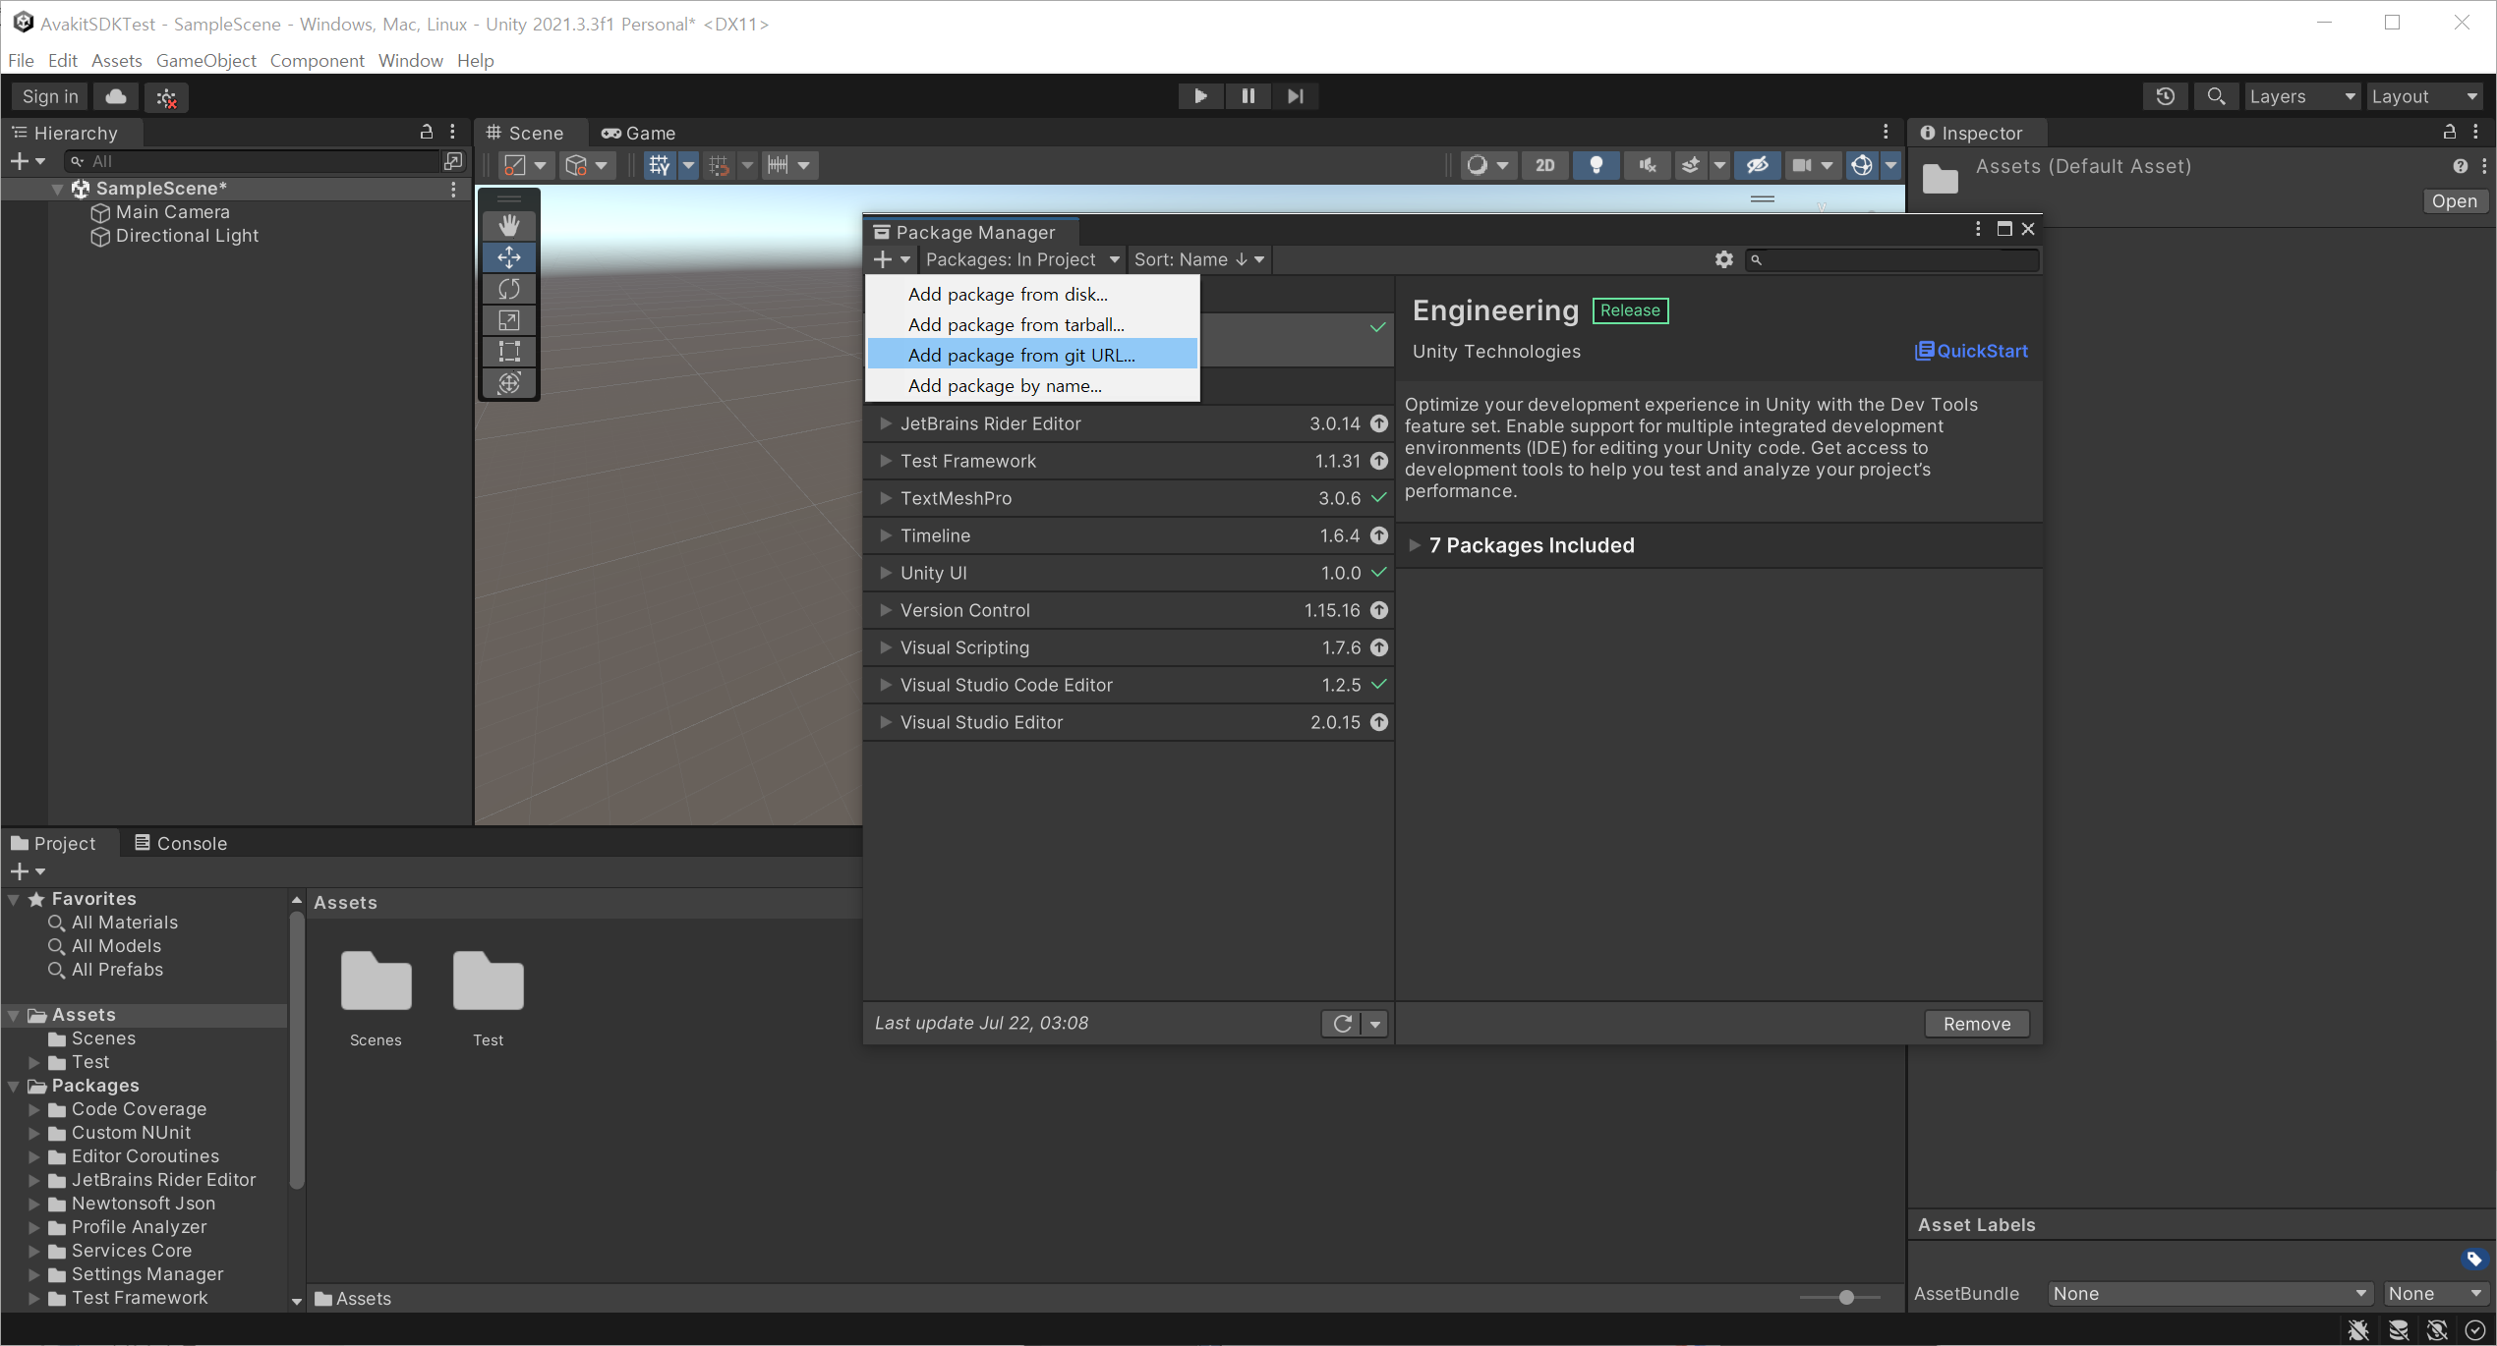Open the Layout dropdown
The width and height of the screenshot is (2497, 1346).
click(x=2424, y=96)
